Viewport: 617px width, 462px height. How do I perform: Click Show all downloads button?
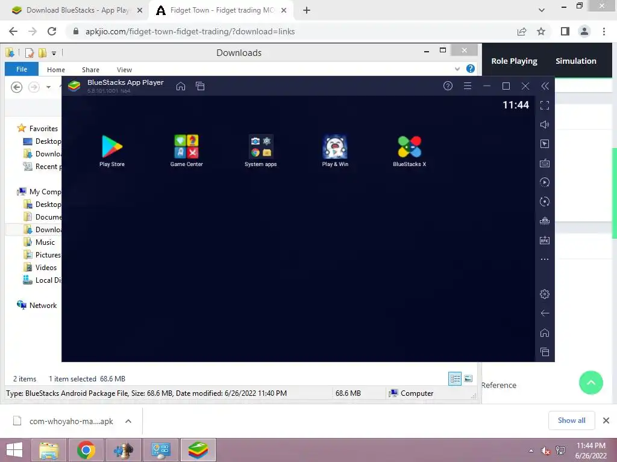[571, 420]
